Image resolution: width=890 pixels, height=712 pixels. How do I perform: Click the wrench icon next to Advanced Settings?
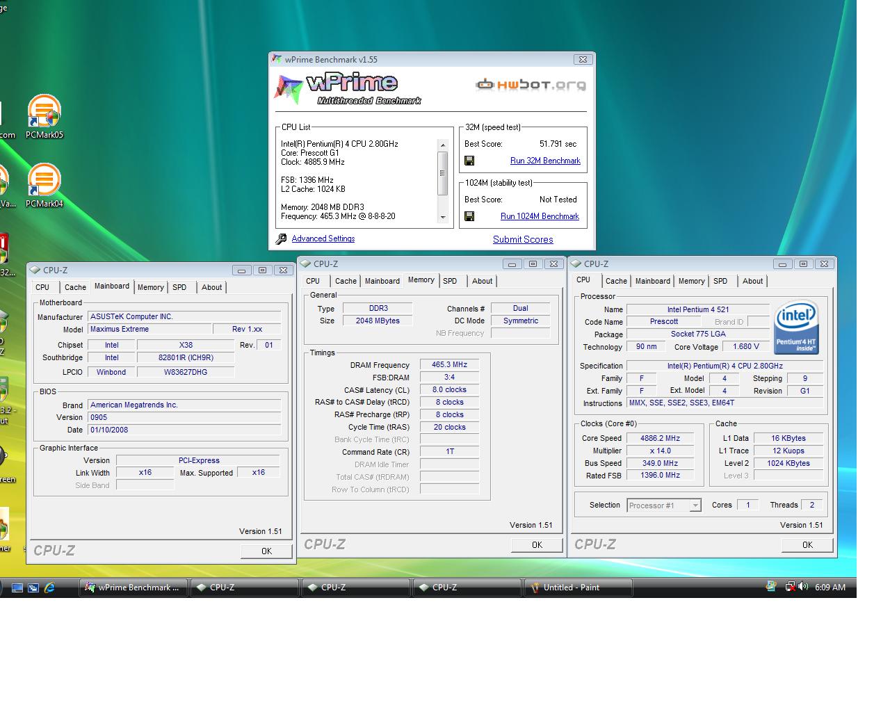282,239
